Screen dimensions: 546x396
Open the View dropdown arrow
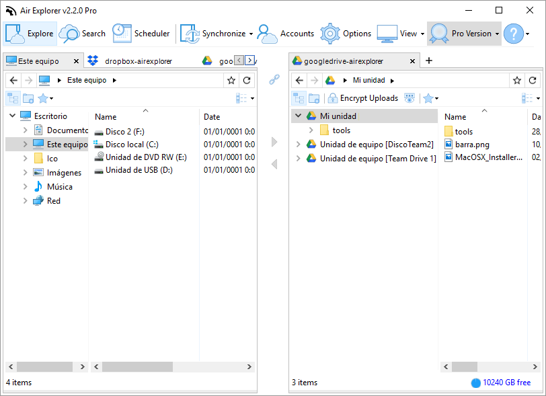click(x=422, y=34)
